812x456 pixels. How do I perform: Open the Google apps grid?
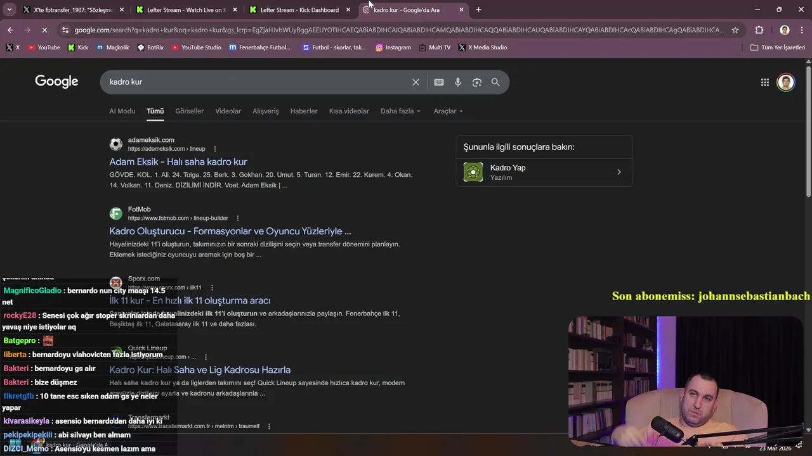(765, 82)
